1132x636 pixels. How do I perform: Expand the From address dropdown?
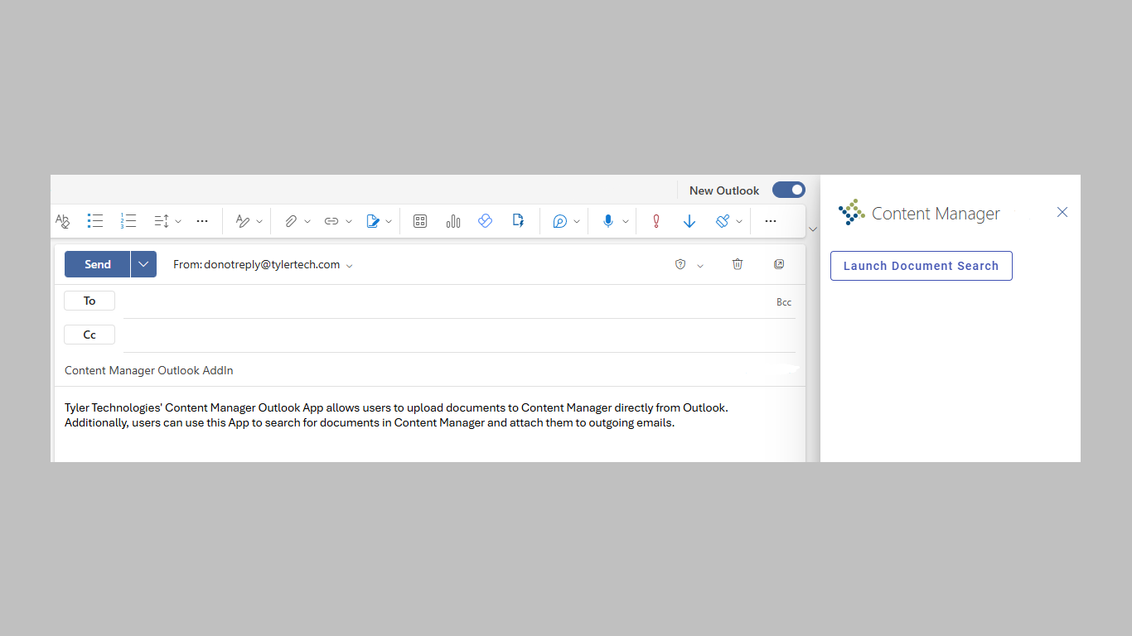point(350,266)
